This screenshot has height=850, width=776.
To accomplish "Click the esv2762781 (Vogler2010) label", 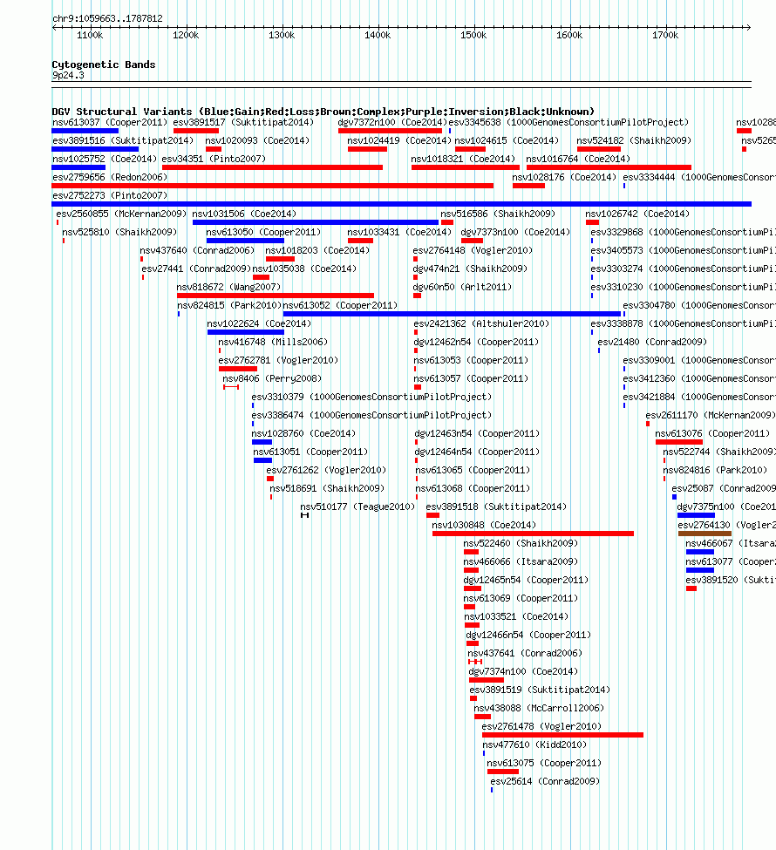I will pos(277,360).
